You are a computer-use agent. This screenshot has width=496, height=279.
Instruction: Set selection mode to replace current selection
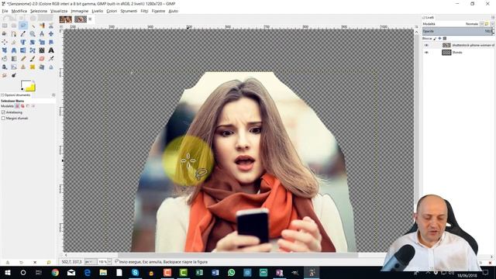(17, 106)
